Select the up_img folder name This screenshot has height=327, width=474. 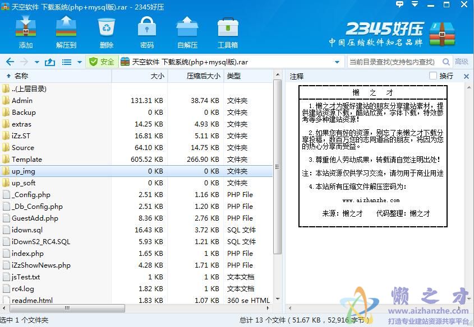(23, 171)
